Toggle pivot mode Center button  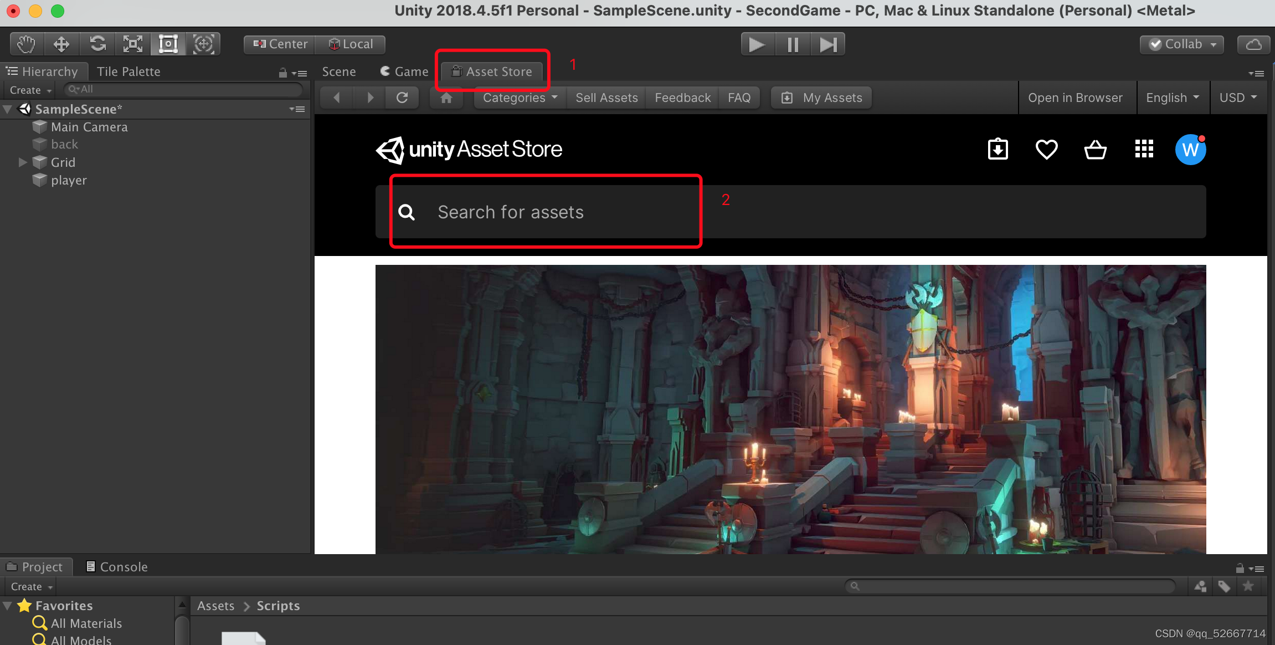(x=280, y=44)
